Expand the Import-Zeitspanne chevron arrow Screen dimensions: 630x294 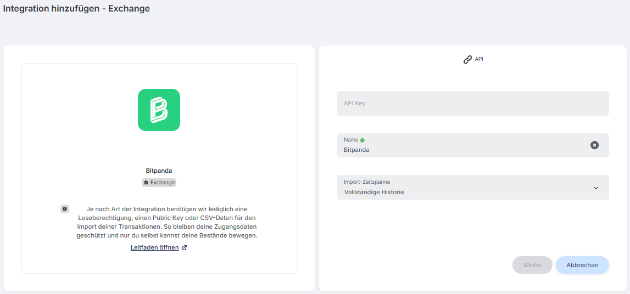click(596, 188)
